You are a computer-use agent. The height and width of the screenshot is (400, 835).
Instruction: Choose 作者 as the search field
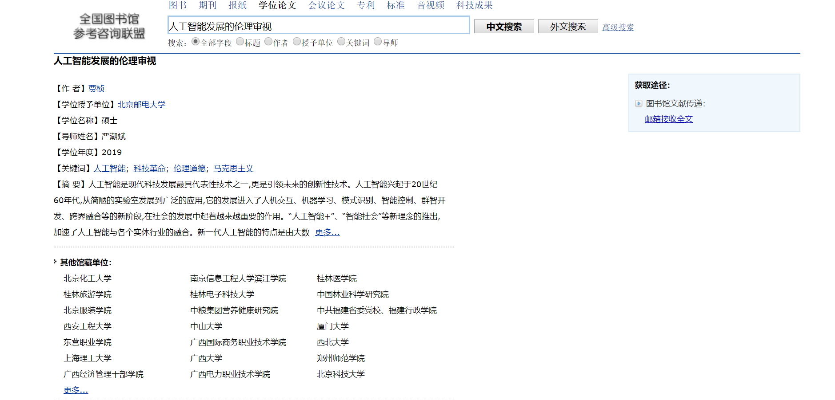[268, 41]
